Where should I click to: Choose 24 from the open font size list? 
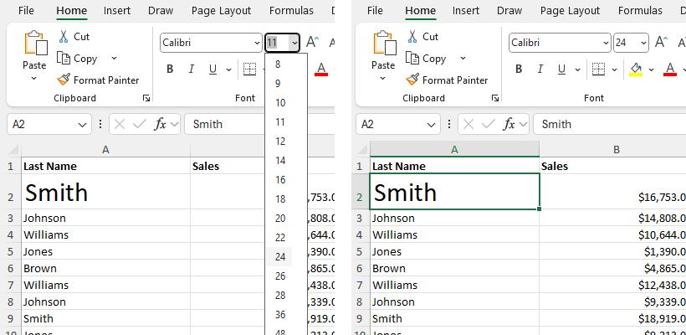click(280, 257)
